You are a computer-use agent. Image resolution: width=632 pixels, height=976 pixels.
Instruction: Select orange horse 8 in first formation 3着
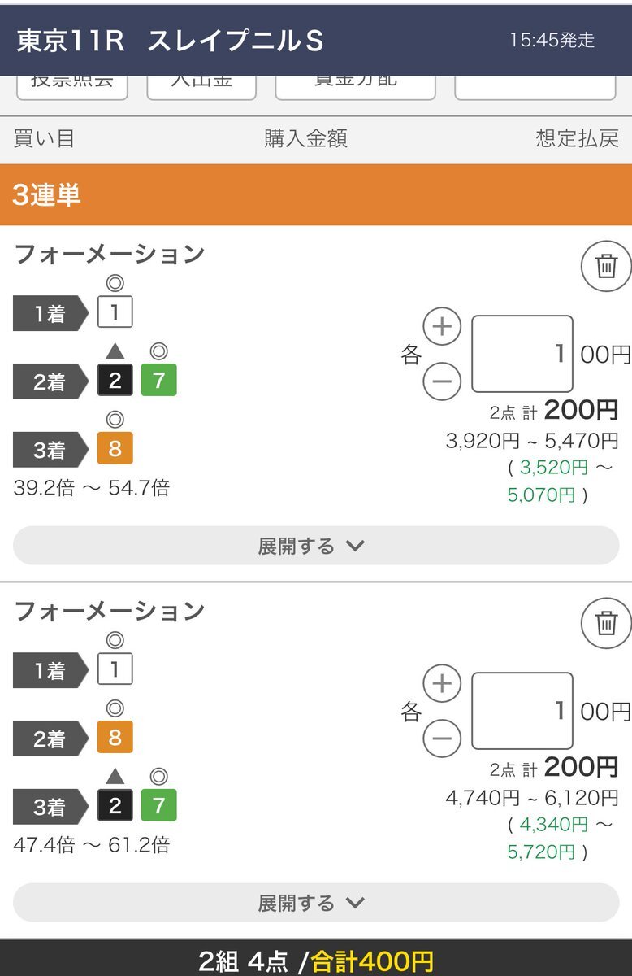pos(115,449)
